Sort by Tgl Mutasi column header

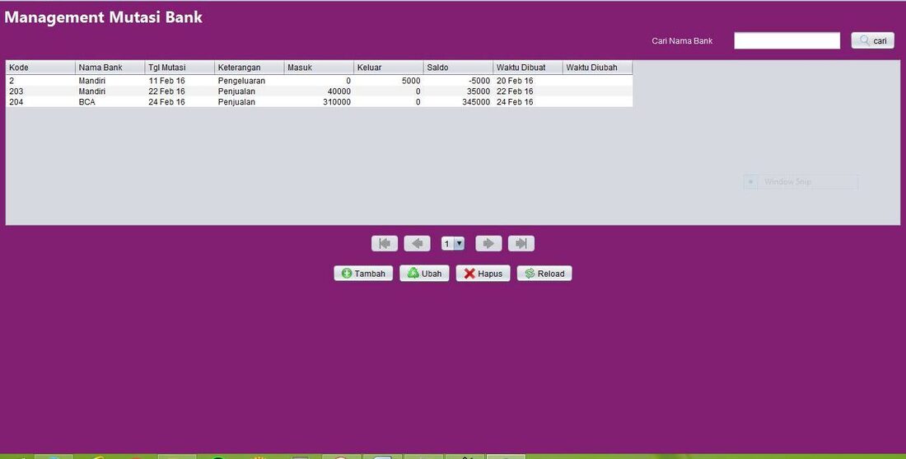tap(180, 68)
